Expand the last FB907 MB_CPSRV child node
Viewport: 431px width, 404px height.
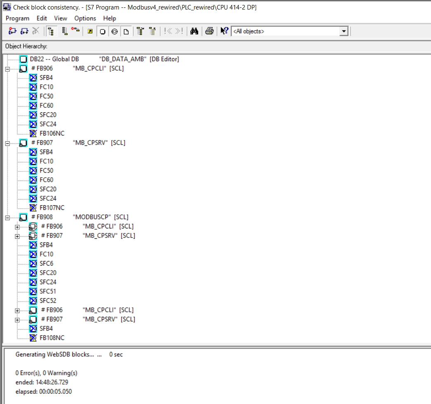(17, 319)
